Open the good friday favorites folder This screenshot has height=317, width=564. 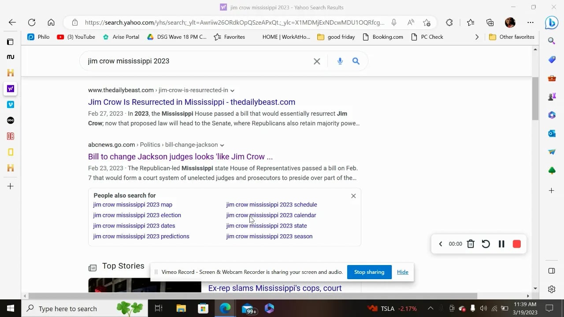tap(336, 37)
